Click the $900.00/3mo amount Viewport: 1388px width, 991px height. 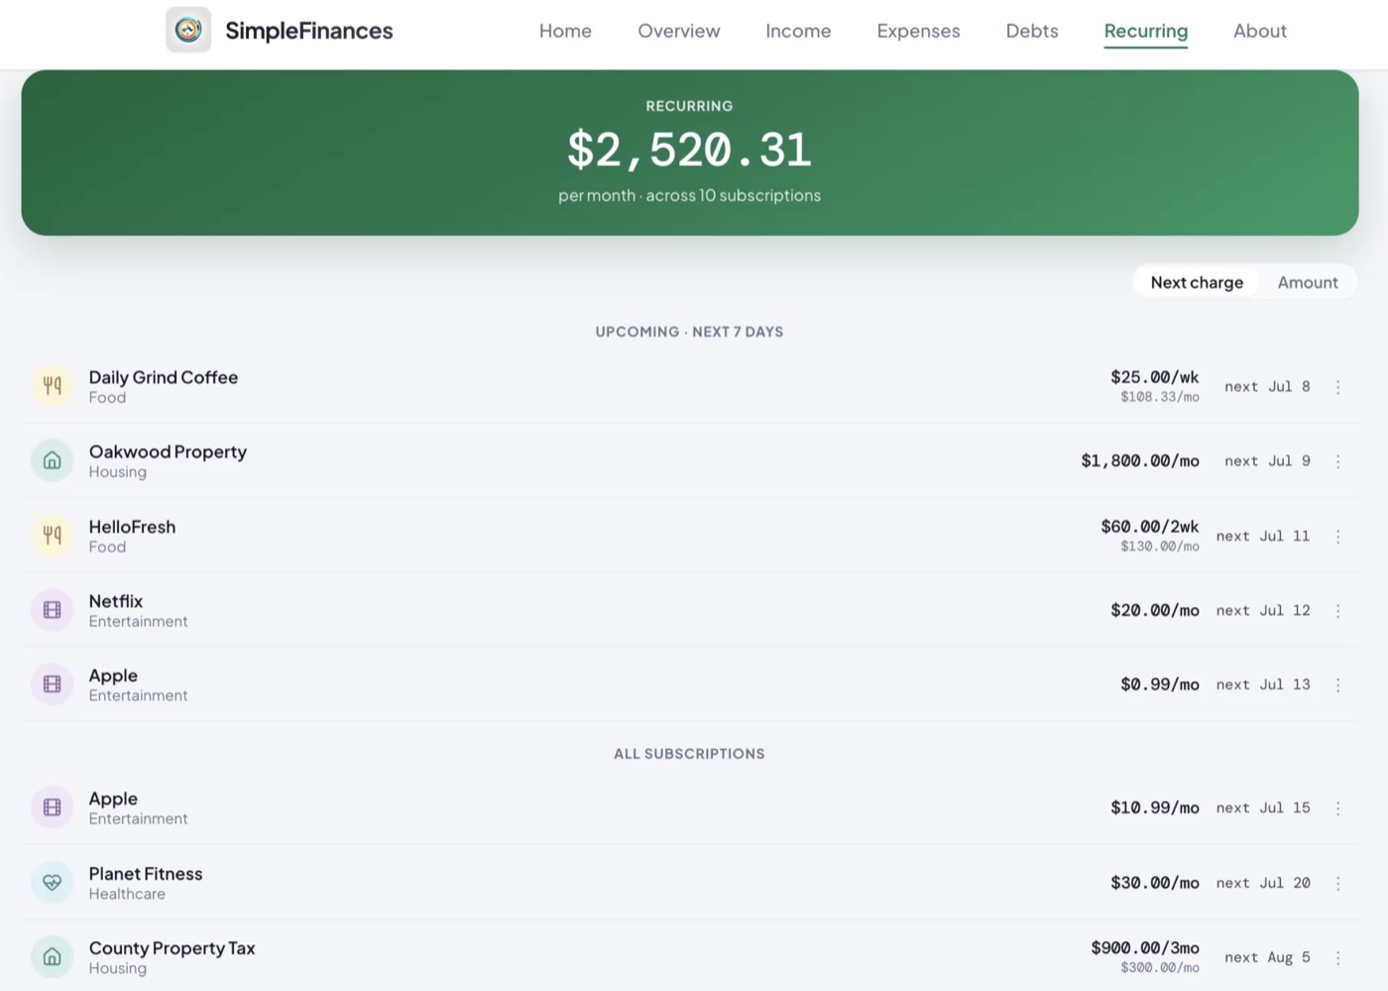1145,947
